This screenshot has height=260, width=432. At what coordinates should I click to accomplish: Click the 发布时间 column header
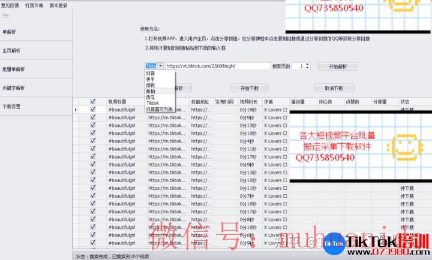[226, 102]
